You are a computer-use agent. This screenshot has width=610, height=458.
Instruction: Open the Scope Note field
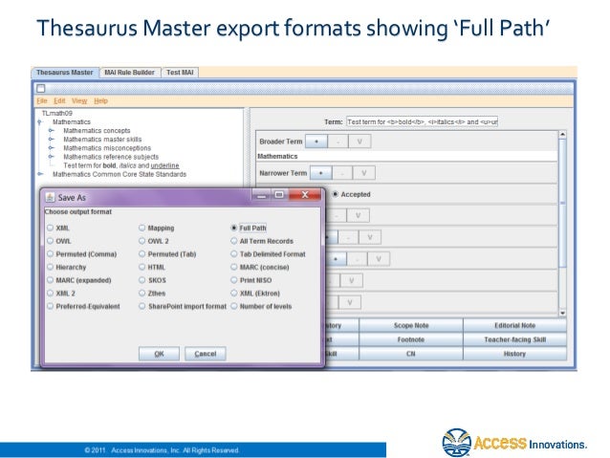click(411, 325)
